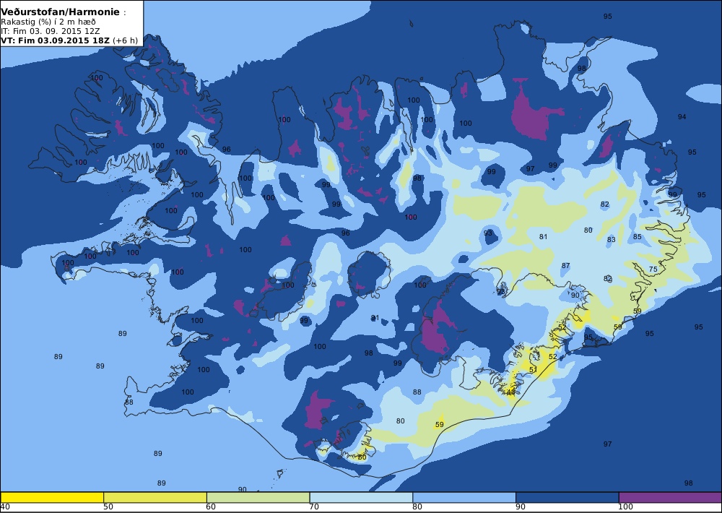Click the pale yellow 50–60 legend segment
The image size is (722, 513).
pos(155,497)
